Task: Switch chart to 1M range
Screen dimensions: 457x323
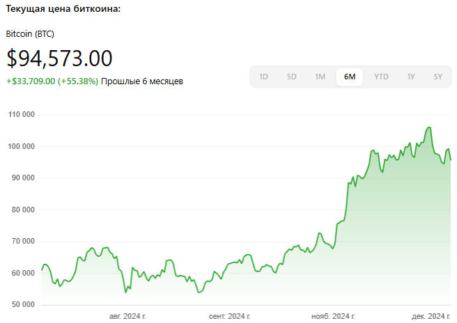Action: pyautogui.click(x=320, y=77)
